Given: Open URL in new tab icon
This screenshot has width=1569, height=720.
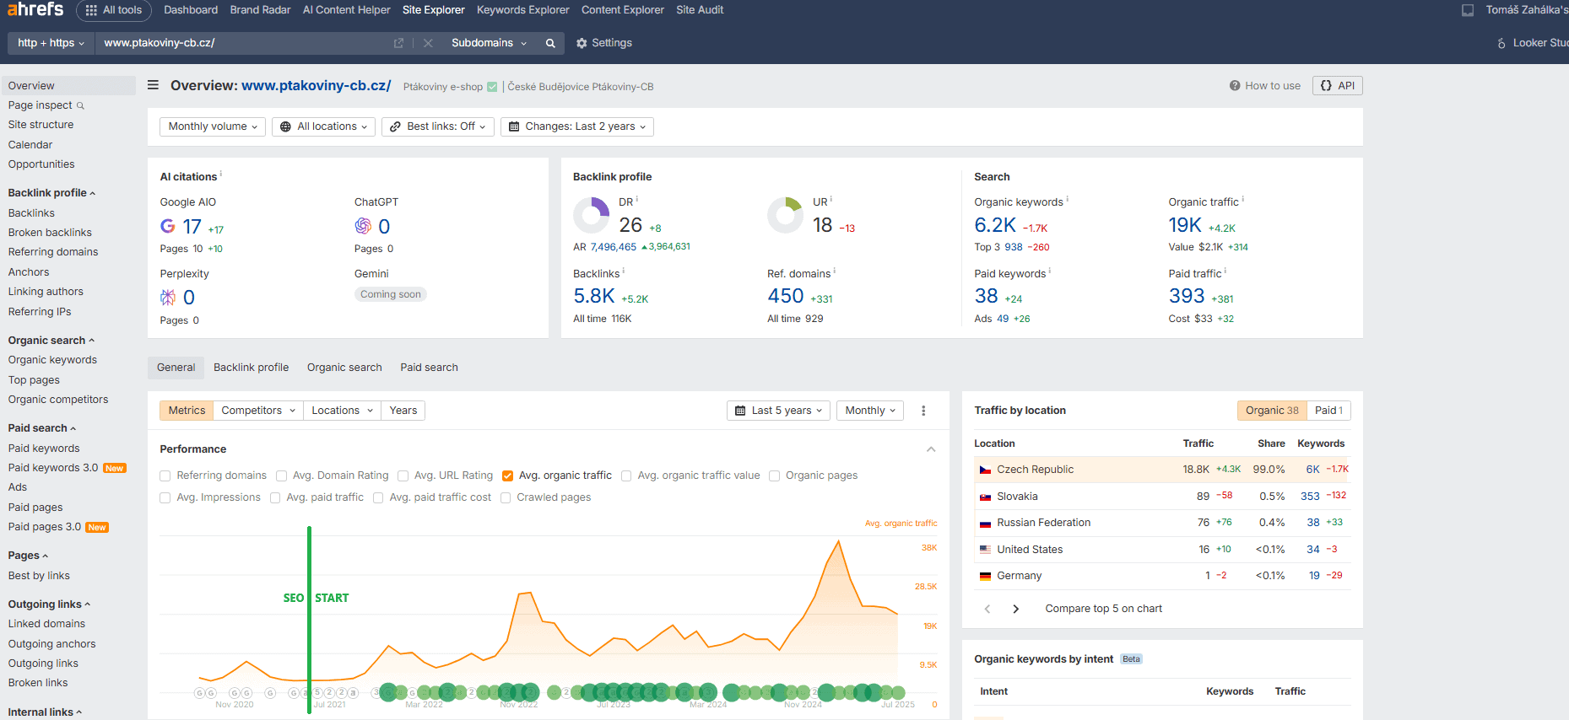Looking at the screenshot, I should click(x=398, y=43).
